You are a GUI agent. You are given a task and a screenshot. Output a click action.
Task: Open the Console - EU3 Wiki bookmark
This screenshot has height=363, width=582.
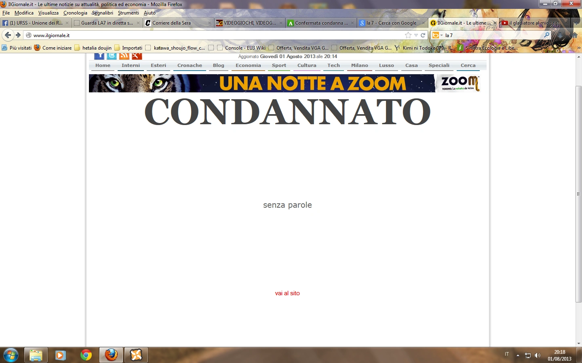click(x=241, y=48)
